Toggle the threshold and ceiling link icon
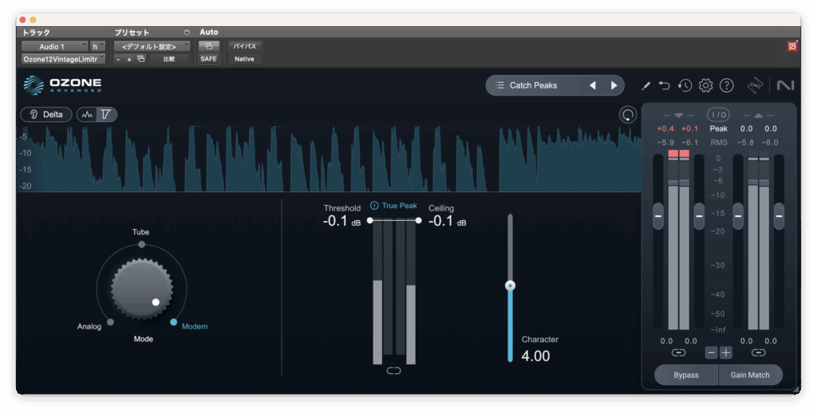 393,371
